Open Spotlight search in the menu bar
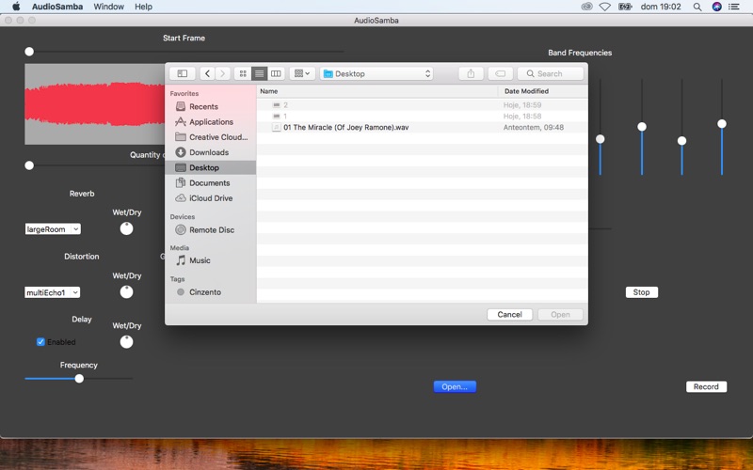 point(697,7)
